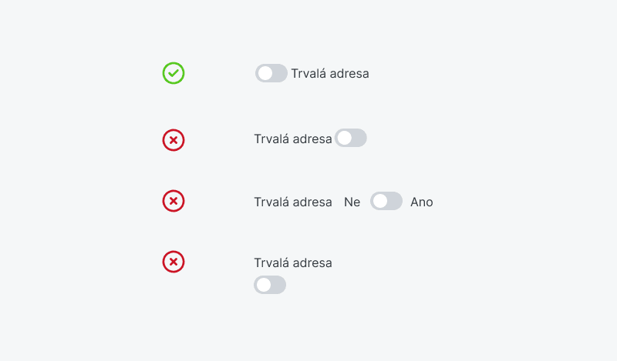Screen dimensions: 617x361
Task: Click the grey track of the Ne/Ano switch
Action: [x=395, y=202]
